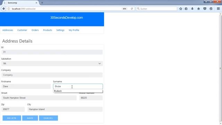
Task: Click the Id field showing 31
Action: (52, 52)
